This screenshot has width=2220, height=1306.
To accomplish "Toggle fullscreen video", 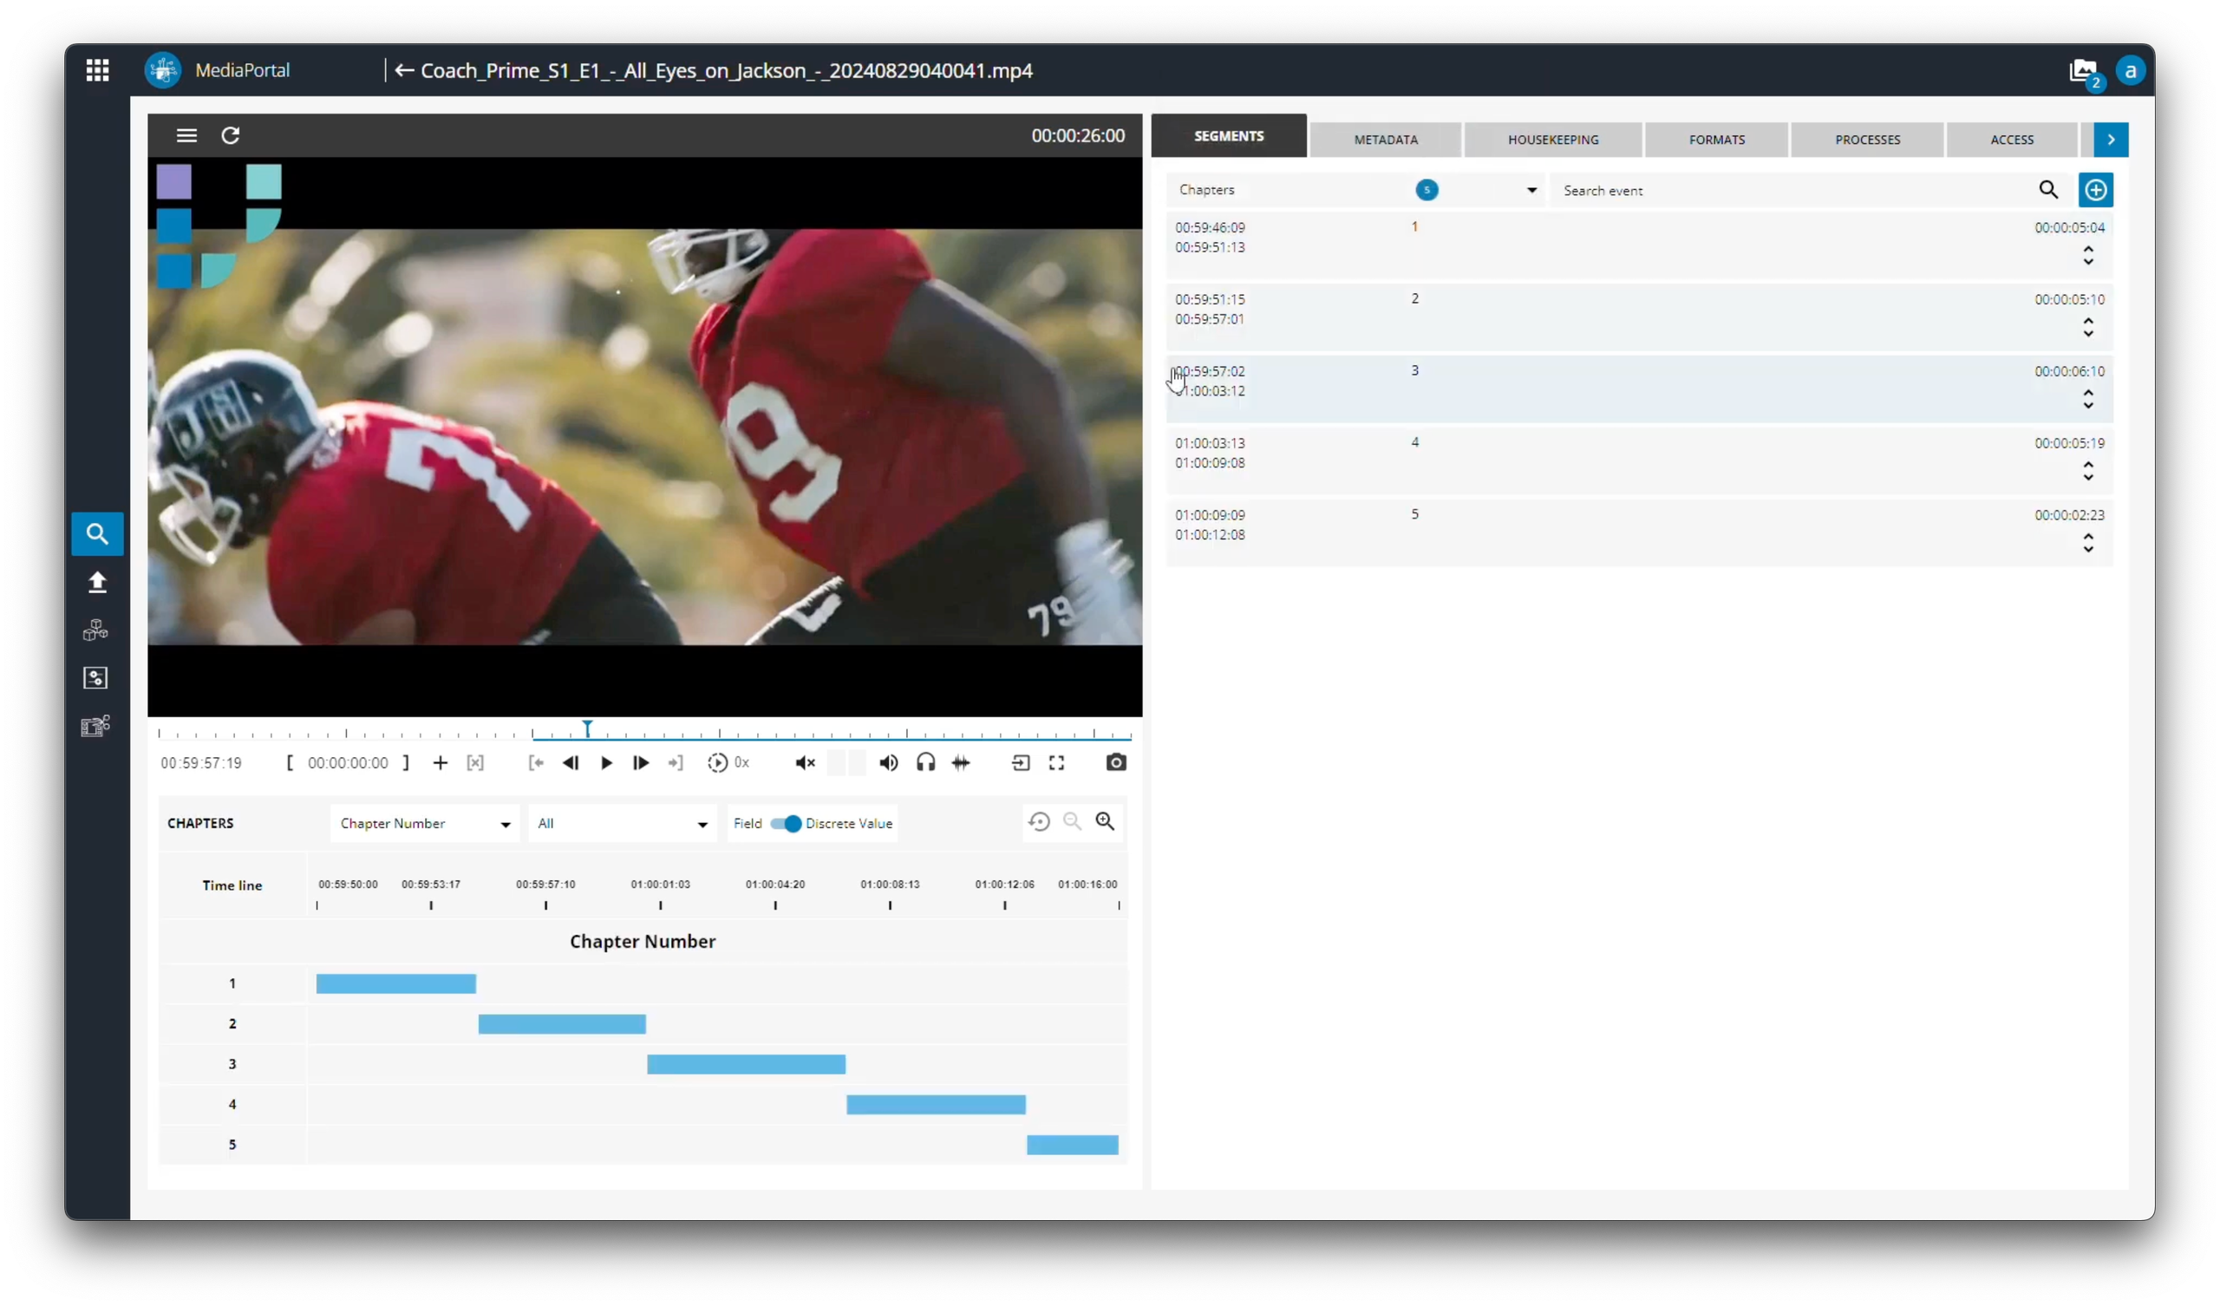I will pyautogui.click(x=1057, y=763).
